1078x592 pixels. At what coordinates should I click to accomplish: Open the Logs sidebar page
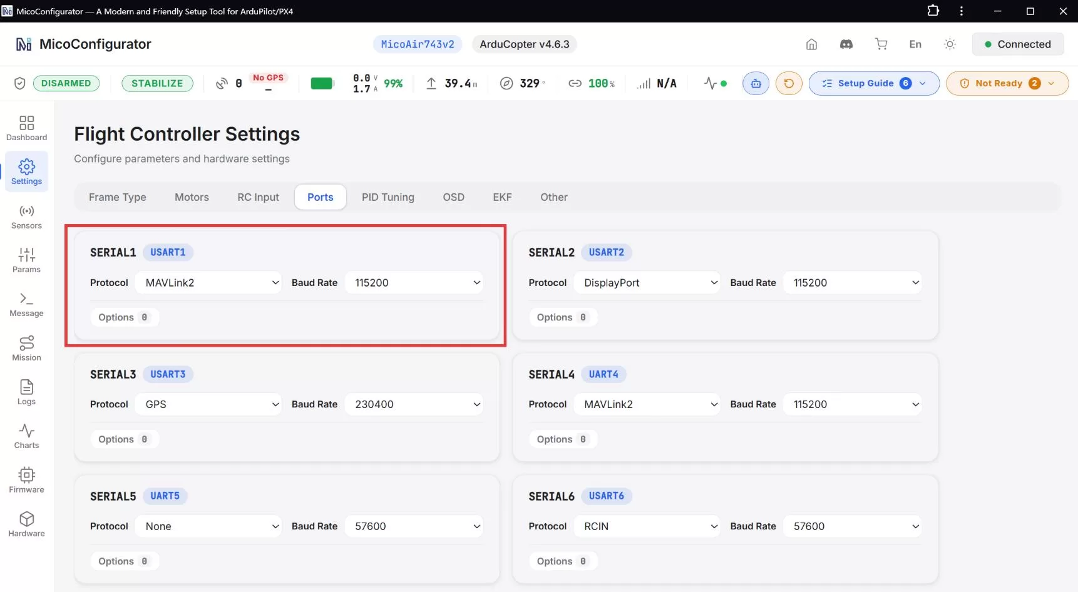(26, 392)
